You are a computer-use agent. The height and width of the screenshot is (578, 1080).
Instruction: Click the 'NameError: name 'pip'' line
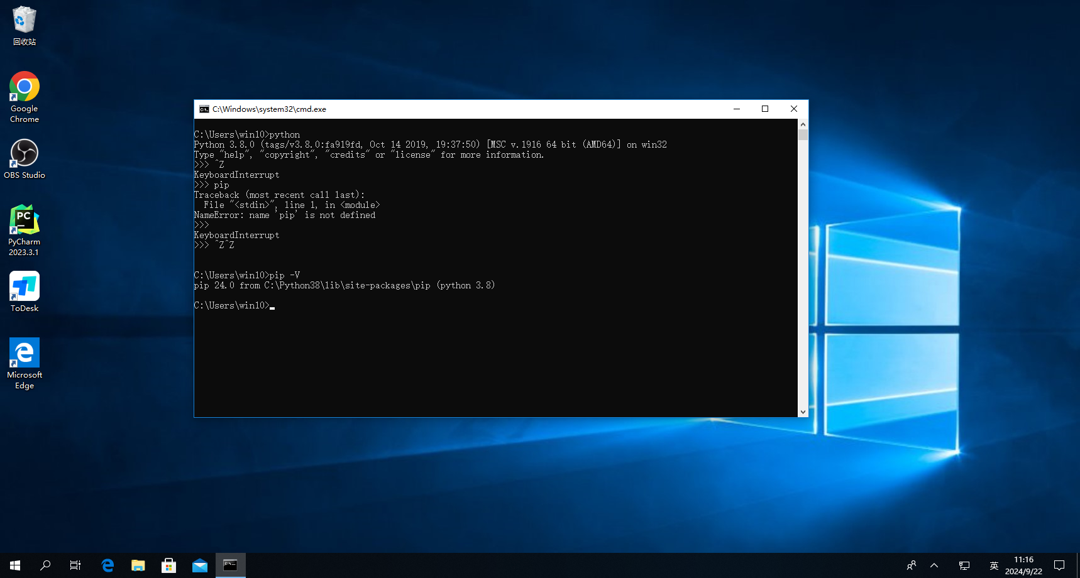coord(285,215)
